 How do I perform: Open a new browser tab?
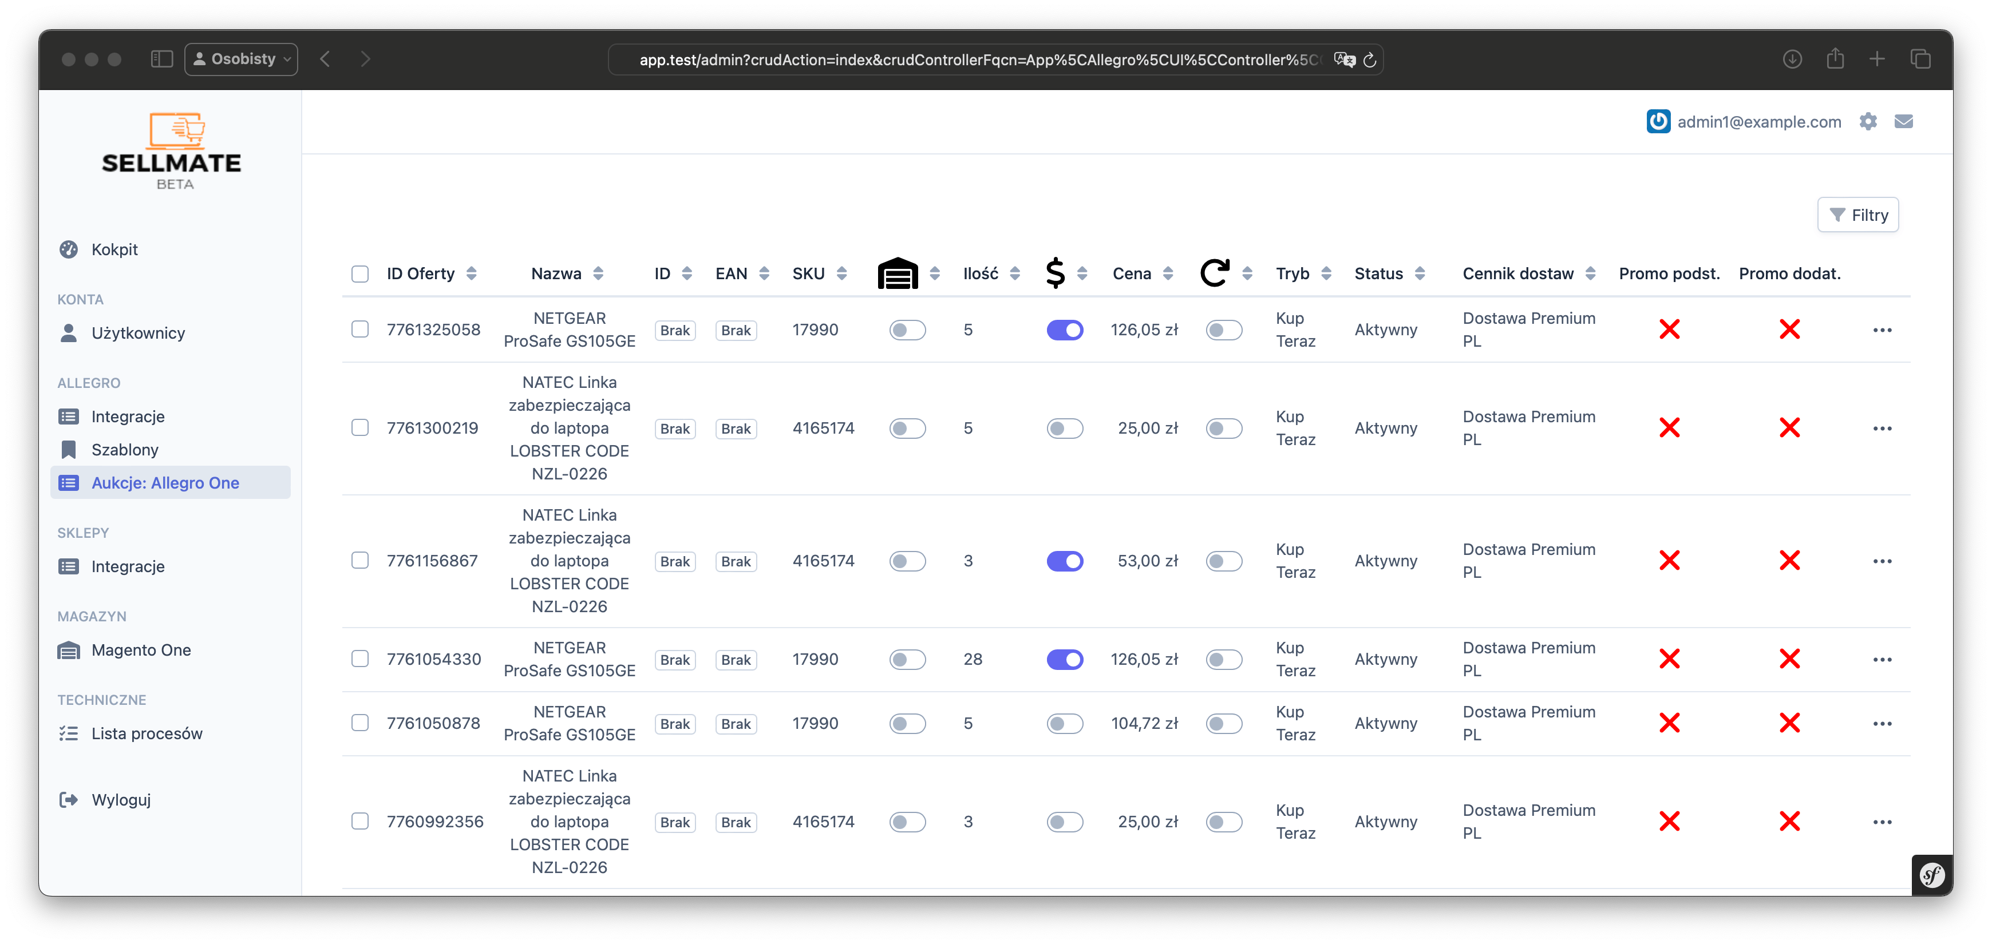tap(1877, 59)
